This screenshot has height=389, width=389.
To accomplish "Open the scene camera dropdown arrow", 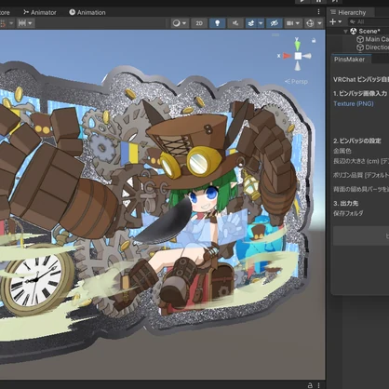I will 298,23.
